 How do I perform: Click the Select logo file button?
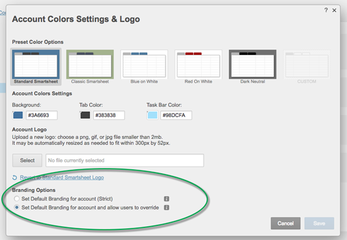(x=27, y=161)
